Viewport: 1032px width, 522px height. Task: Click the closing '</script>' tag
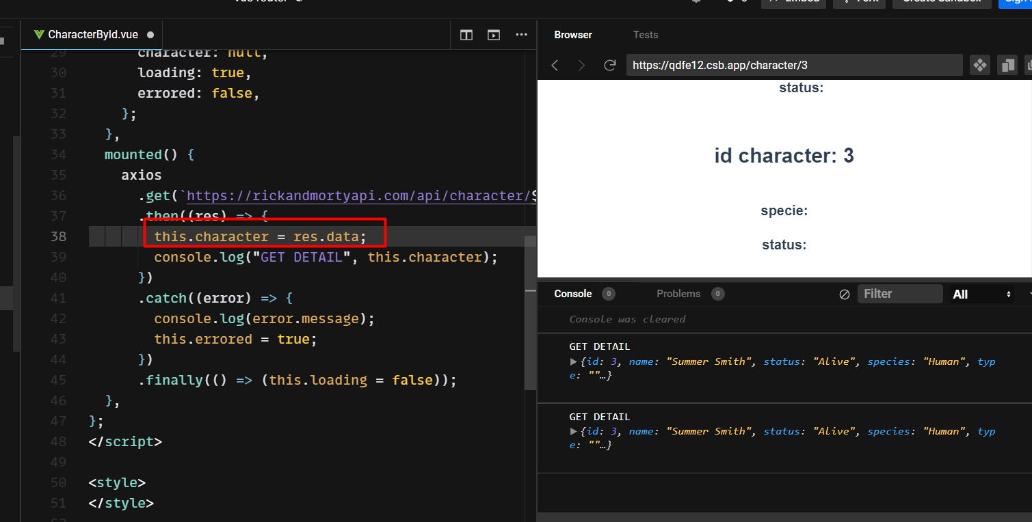pyautogui.click(x=125, y=441)
